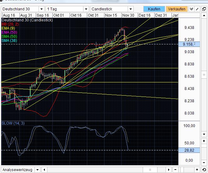Viewport: 208px width, 173px height.
Task: Click the horizontal scrollbar thumb
Action: [x=150, y=170]
